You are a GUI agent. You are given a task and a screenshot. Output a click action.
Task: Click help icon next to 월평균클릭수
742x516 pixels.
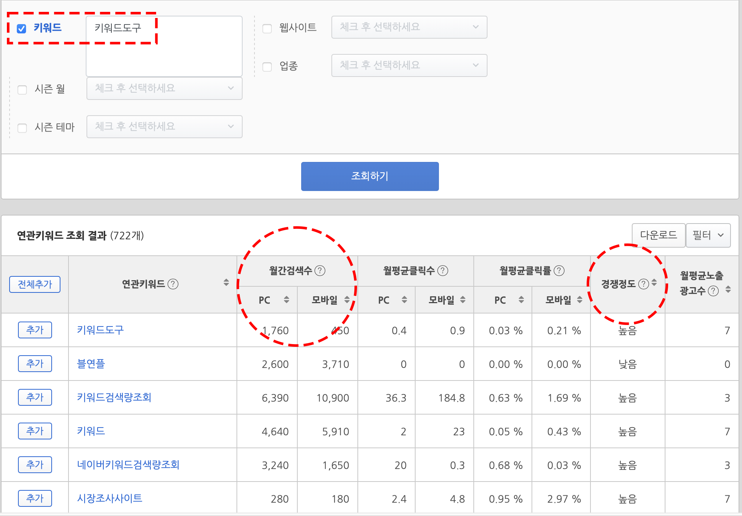[x=443, y=271]
